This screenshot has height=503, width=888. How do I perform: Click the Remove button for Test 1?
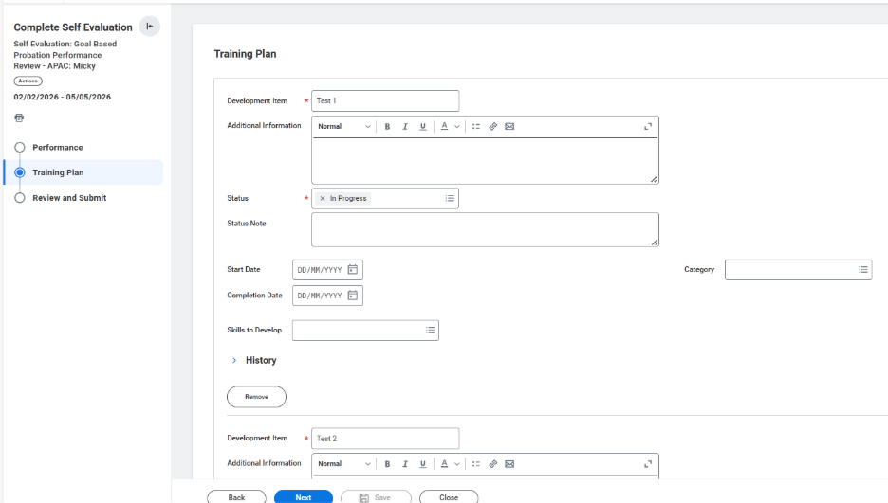coord(256,397)
